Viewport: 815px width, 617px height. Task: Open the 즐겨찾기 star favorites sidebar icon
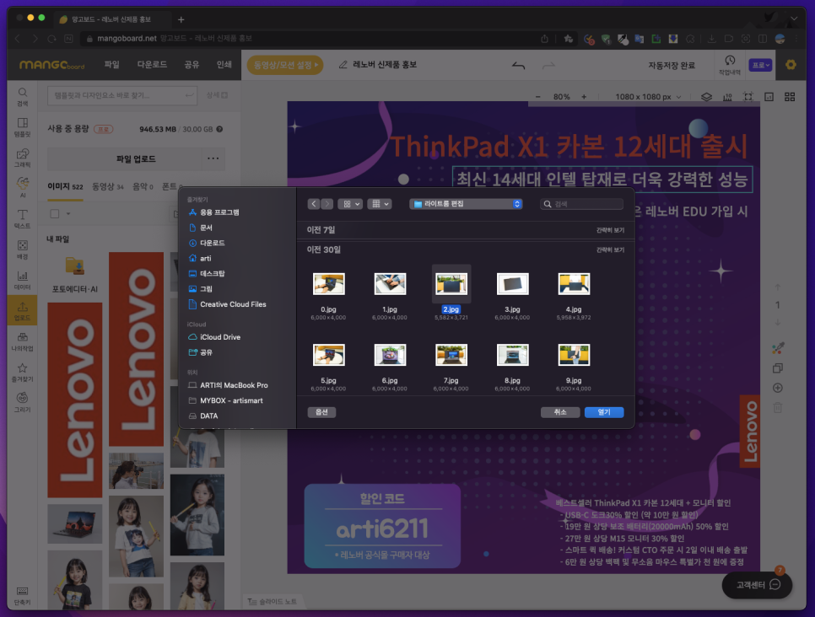coord(22,372)
